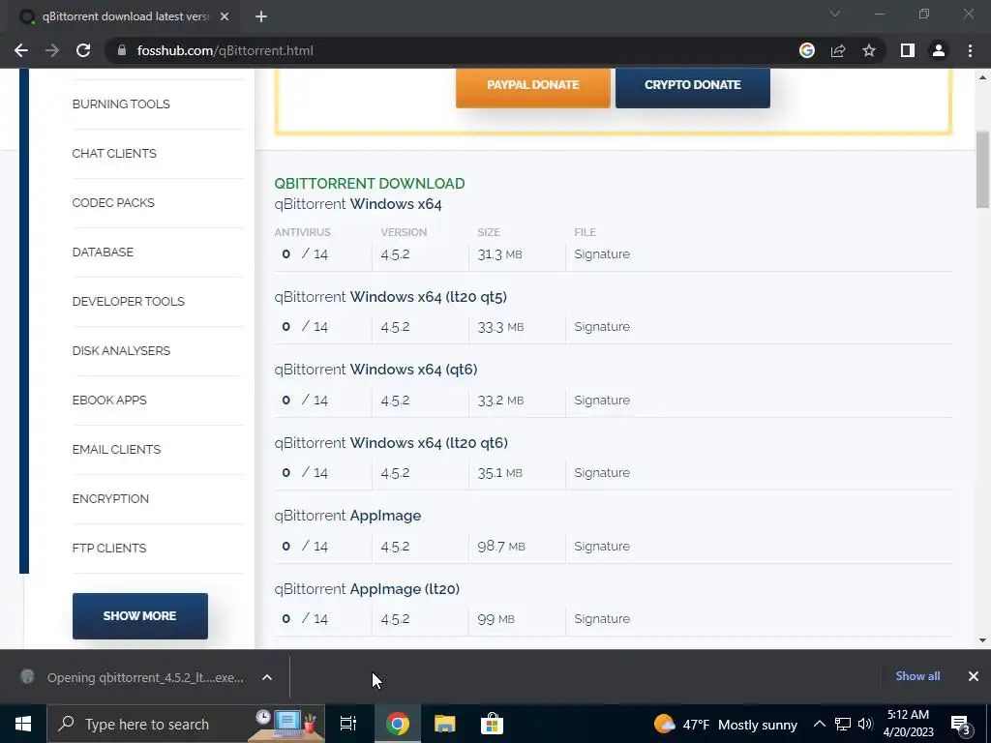Click the CRYPTO DONATE button
The height and width of the screenshot is (743, 991).
point(693,85)
